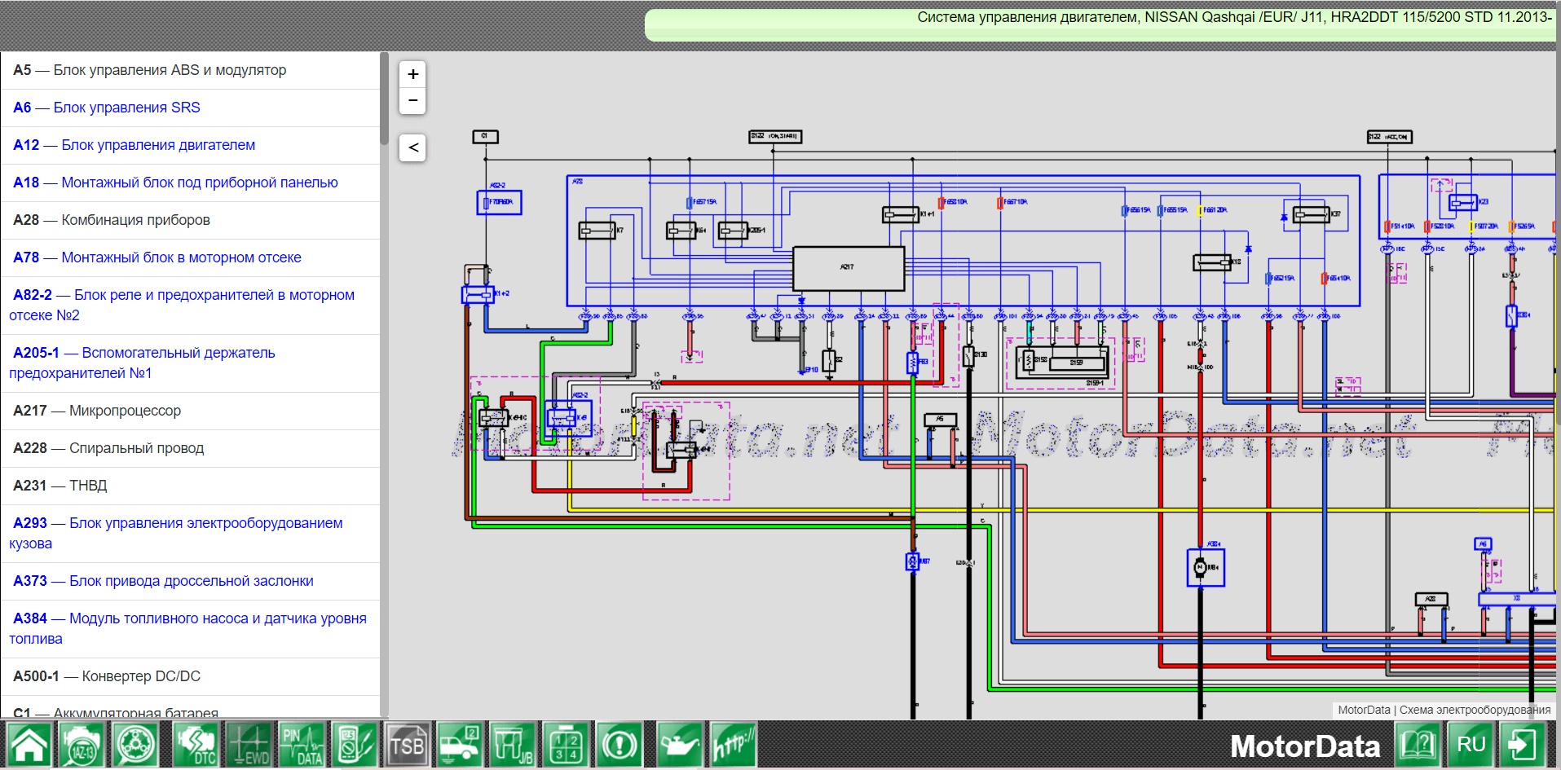The width and height of the screenshot is (1561, 770).
Task: Click the S122 ON,START ignition label
Action: [775, 137]
